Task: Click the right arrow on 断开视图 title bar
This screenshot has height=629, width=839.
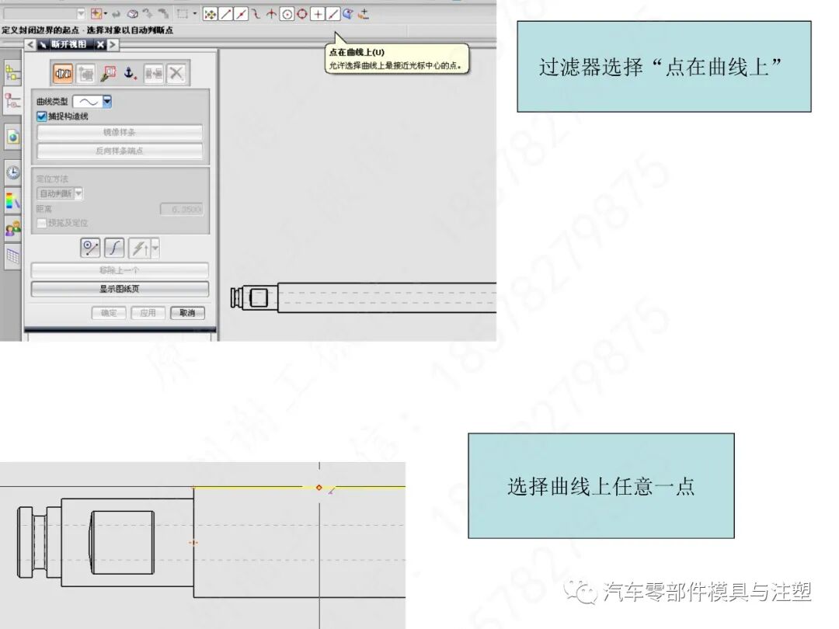Action: tap(113, 44)
